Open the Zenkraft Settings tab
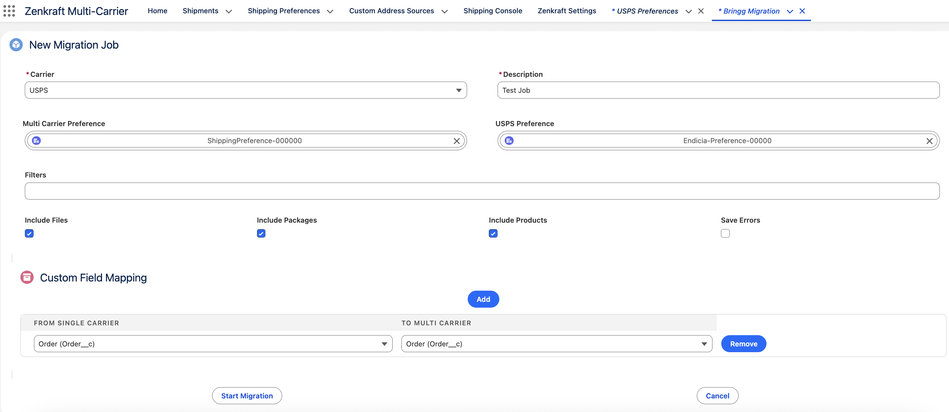 [567, 11]
